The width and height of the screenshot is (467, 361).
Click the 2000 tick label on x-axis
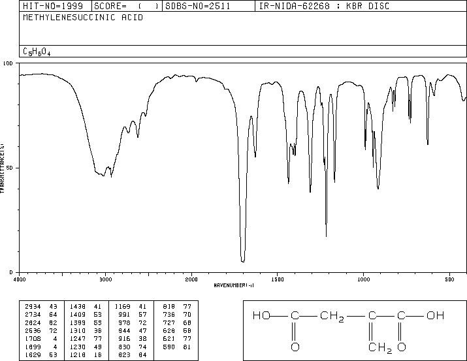pyautogui.click(x=191, y=279)
